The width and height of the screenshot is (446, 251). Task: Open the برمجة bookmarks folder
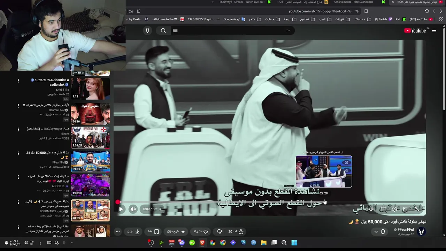pos(290,19)
